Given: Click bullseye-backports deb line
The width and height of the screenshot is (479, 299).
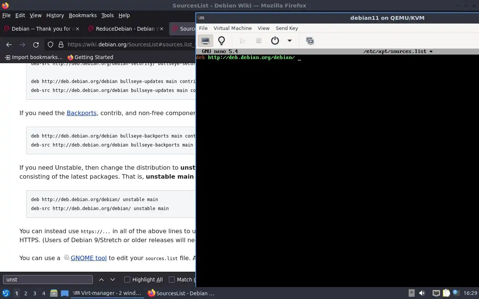Looking at the screenshot, I should [x=113, y=136].
